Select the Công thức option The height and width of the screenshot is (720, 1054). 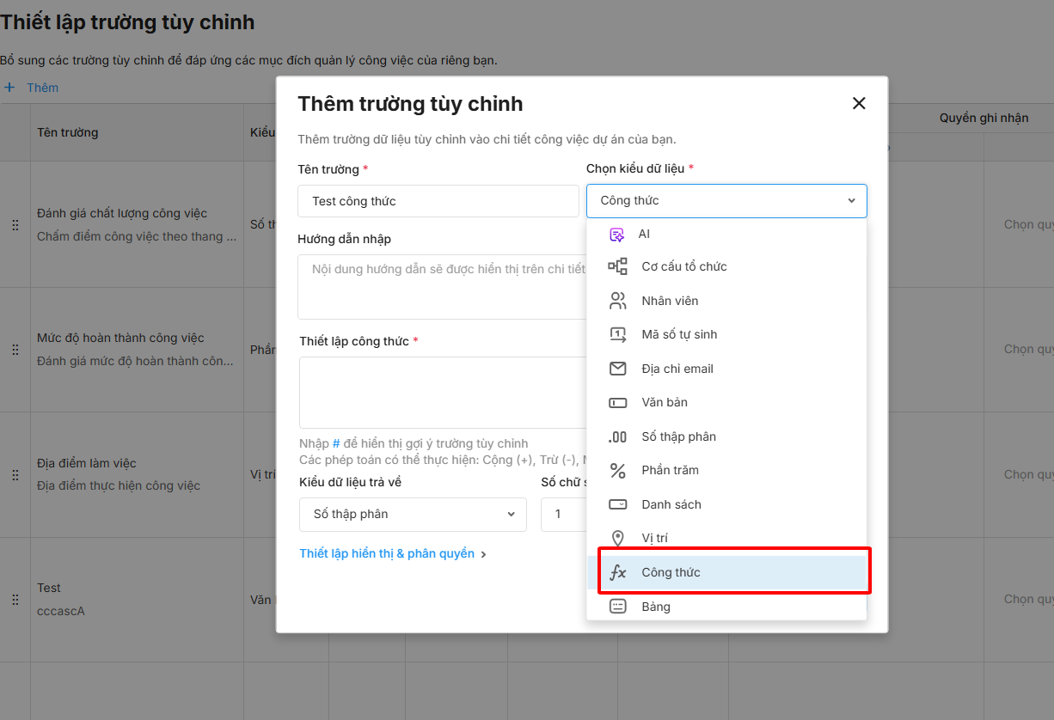point(671,572)
